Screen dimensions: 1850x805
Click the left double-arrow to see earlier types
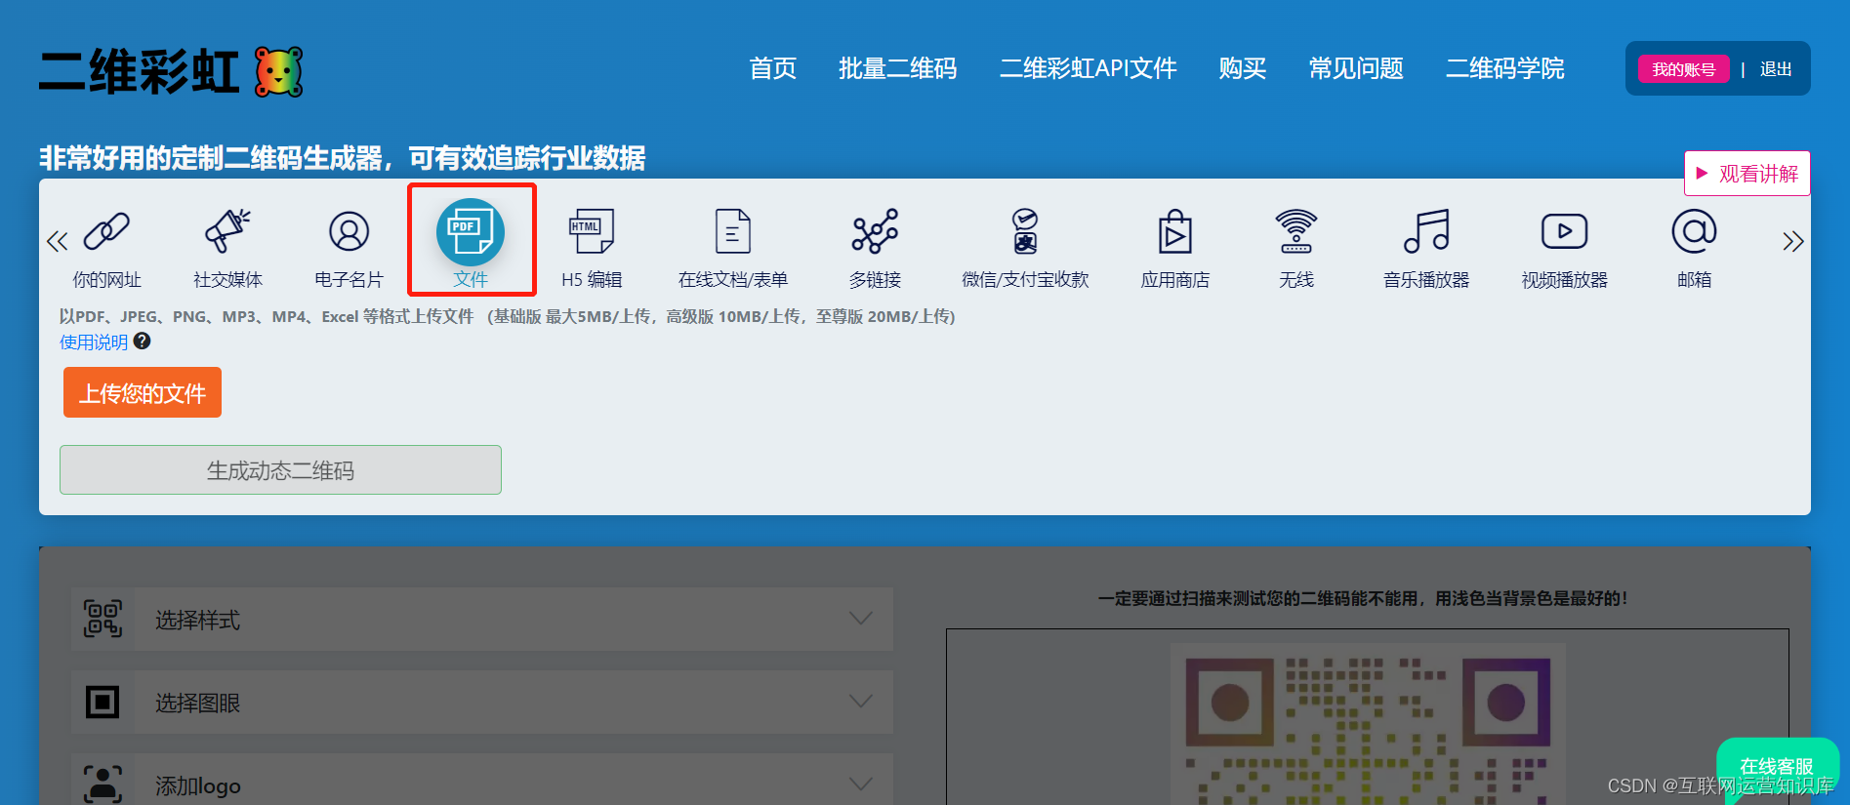coord(58,241)
